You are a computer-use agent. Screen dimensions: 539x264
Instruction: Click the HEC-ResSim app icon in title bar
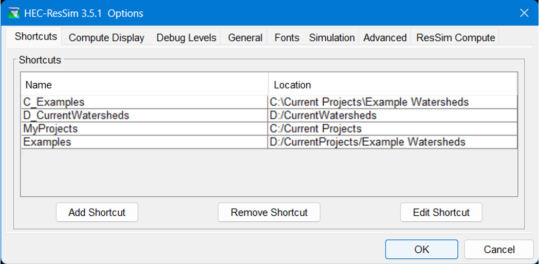click(x=14, y=13)
